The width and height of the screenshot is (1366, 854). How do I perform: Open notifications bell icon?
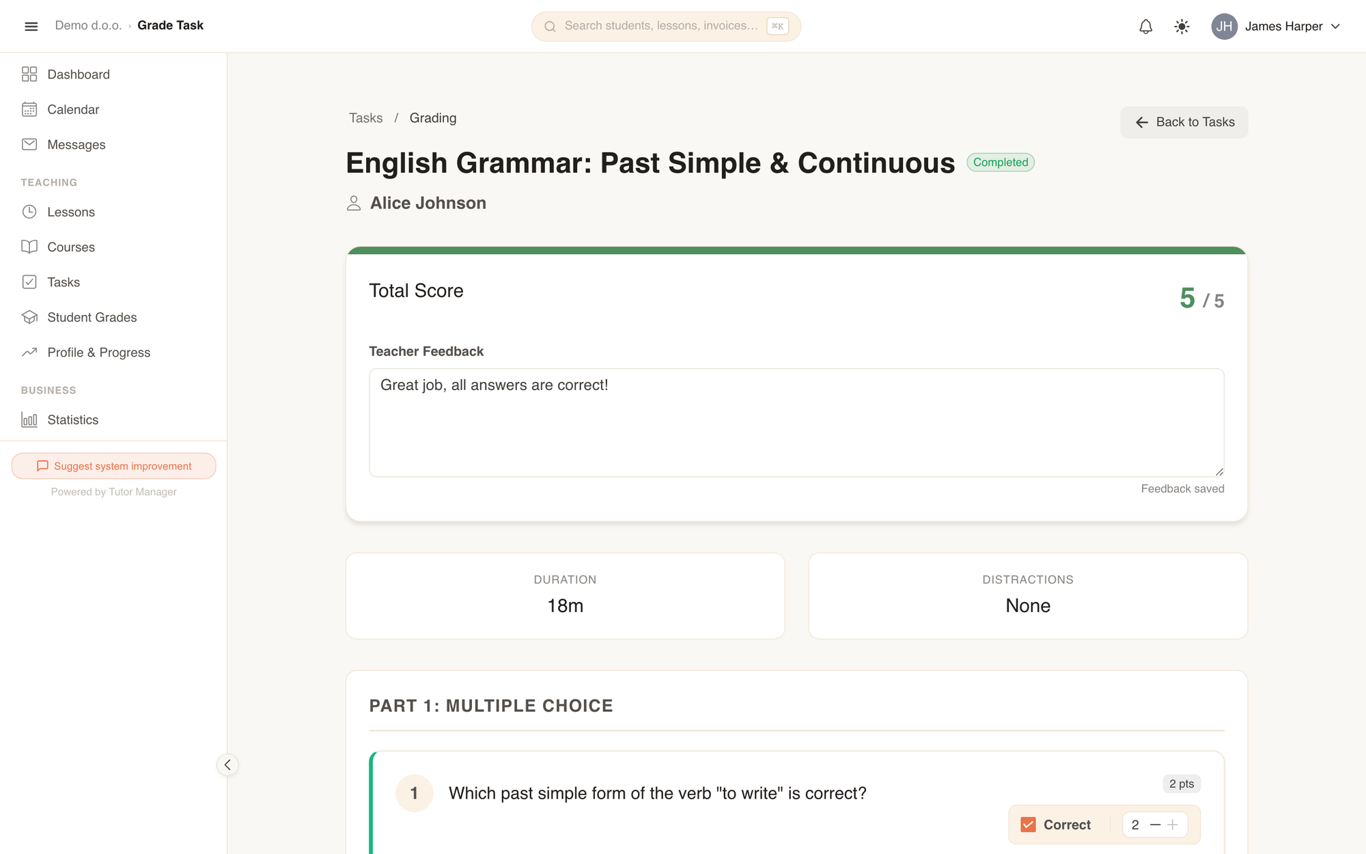pyautogui.click(x=1145, y=27)
